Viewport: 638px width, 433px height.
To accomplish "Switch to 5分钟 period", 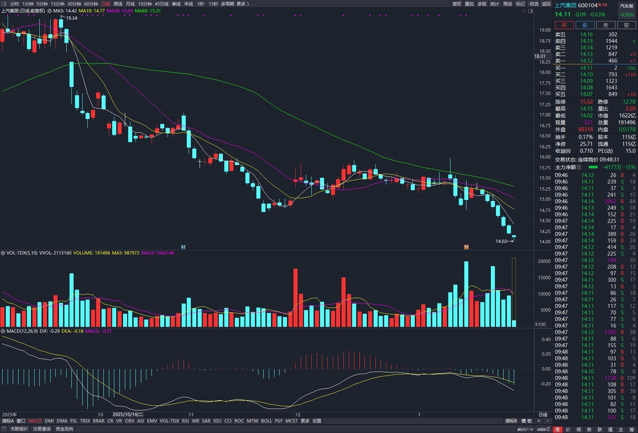I will (42, 4).
